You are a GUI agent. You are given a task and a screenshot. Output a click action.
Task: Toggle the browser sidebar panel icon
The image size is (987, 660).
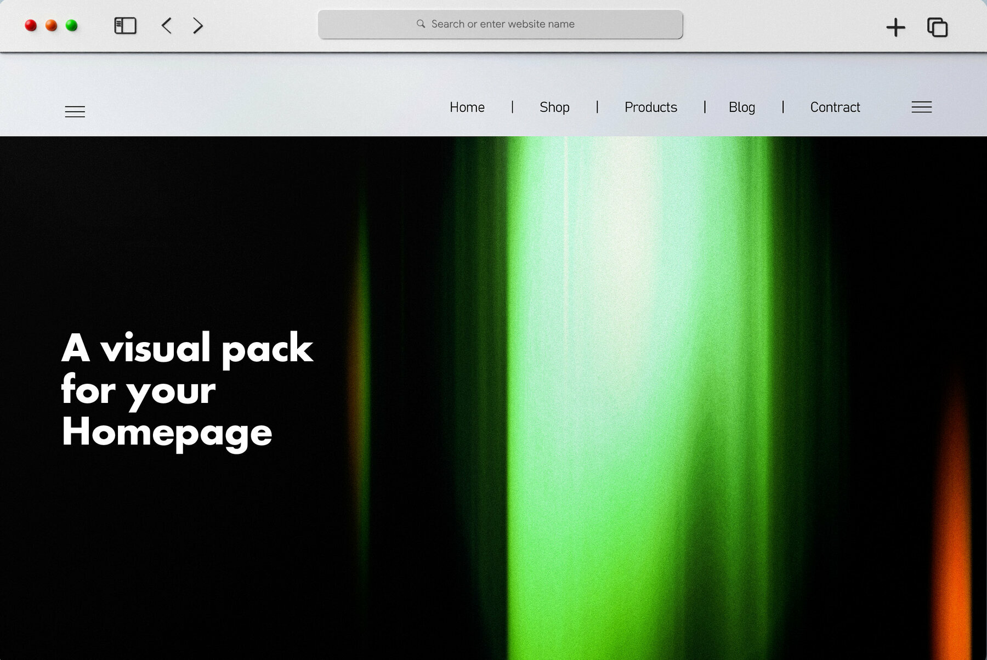(x=125, y=25)
